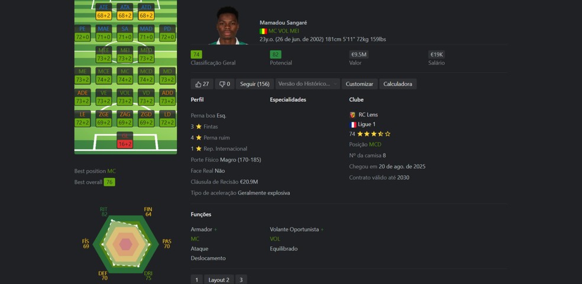This screenshot has height=284, width=582.
Task: Click the thumbs-down dislike icon
Action: click(222, 84)
